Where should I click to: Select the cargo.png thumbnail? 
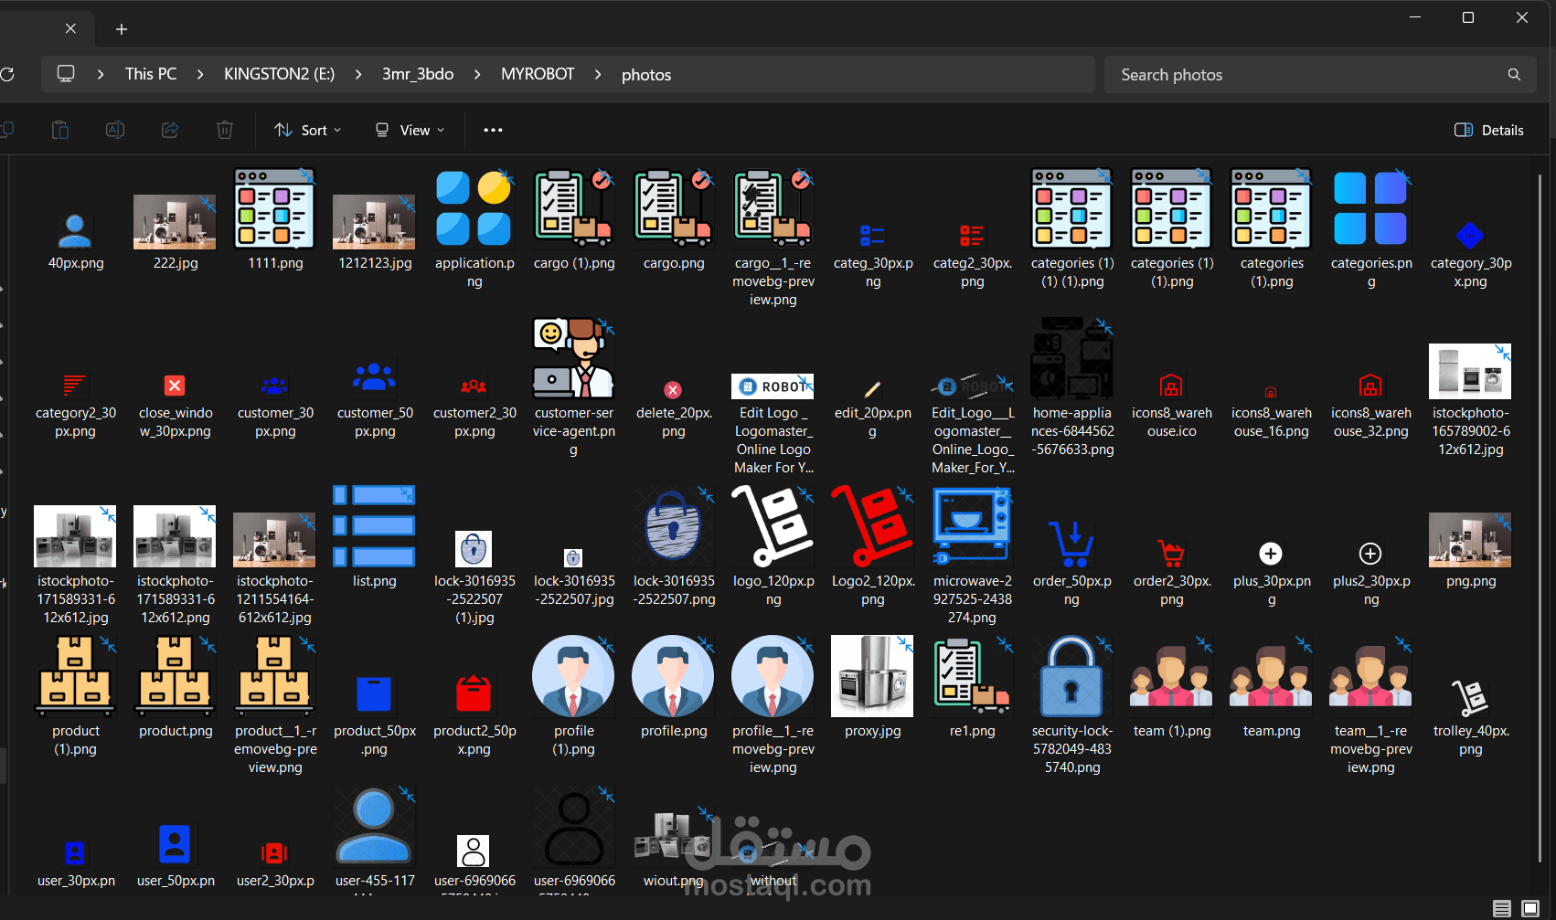click(674, 208)
